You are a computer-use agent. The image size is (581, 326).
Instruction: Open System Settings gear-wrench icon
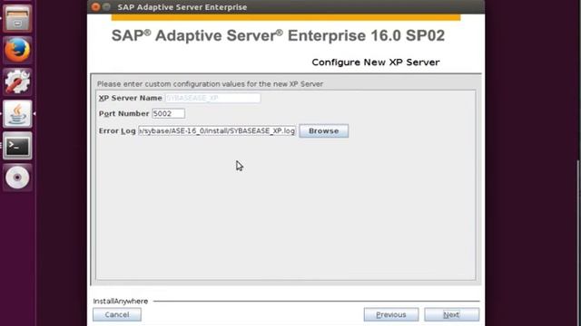pyautogui.click(x=17, y=81)
